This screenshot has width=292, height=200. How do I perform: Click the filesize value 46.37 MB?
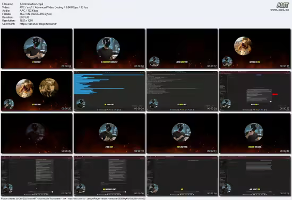36,14
